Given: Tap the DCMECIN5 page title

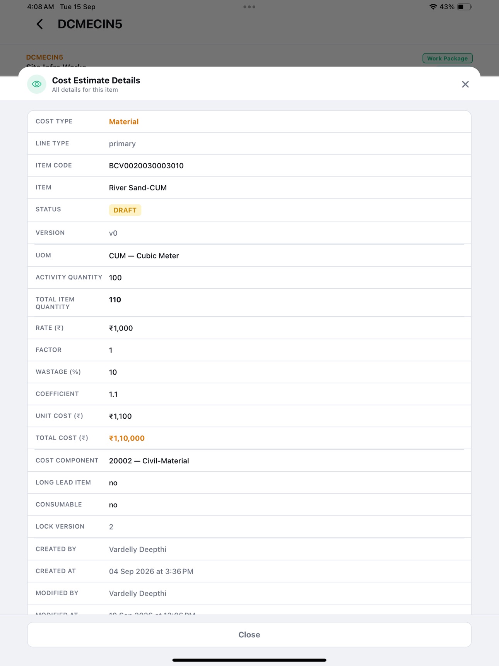Looking at the screenshot, I should pos(90,24).
